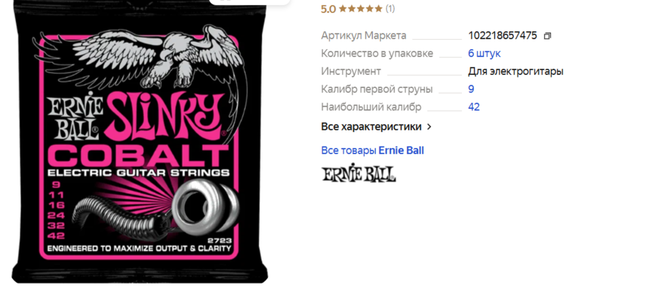665x296 pixels.
Task: Open Все характеристики full specs
Action: click(x=371, y=127)
